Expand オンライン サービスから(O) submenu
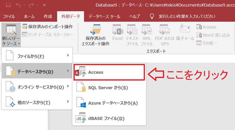235x130 pixels. click(x=37, y=87)
